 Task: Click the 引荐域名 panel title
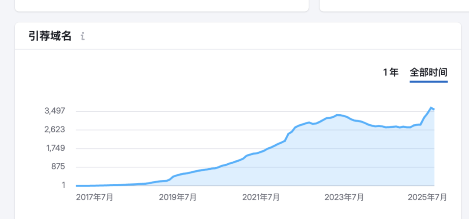(50, 36)
